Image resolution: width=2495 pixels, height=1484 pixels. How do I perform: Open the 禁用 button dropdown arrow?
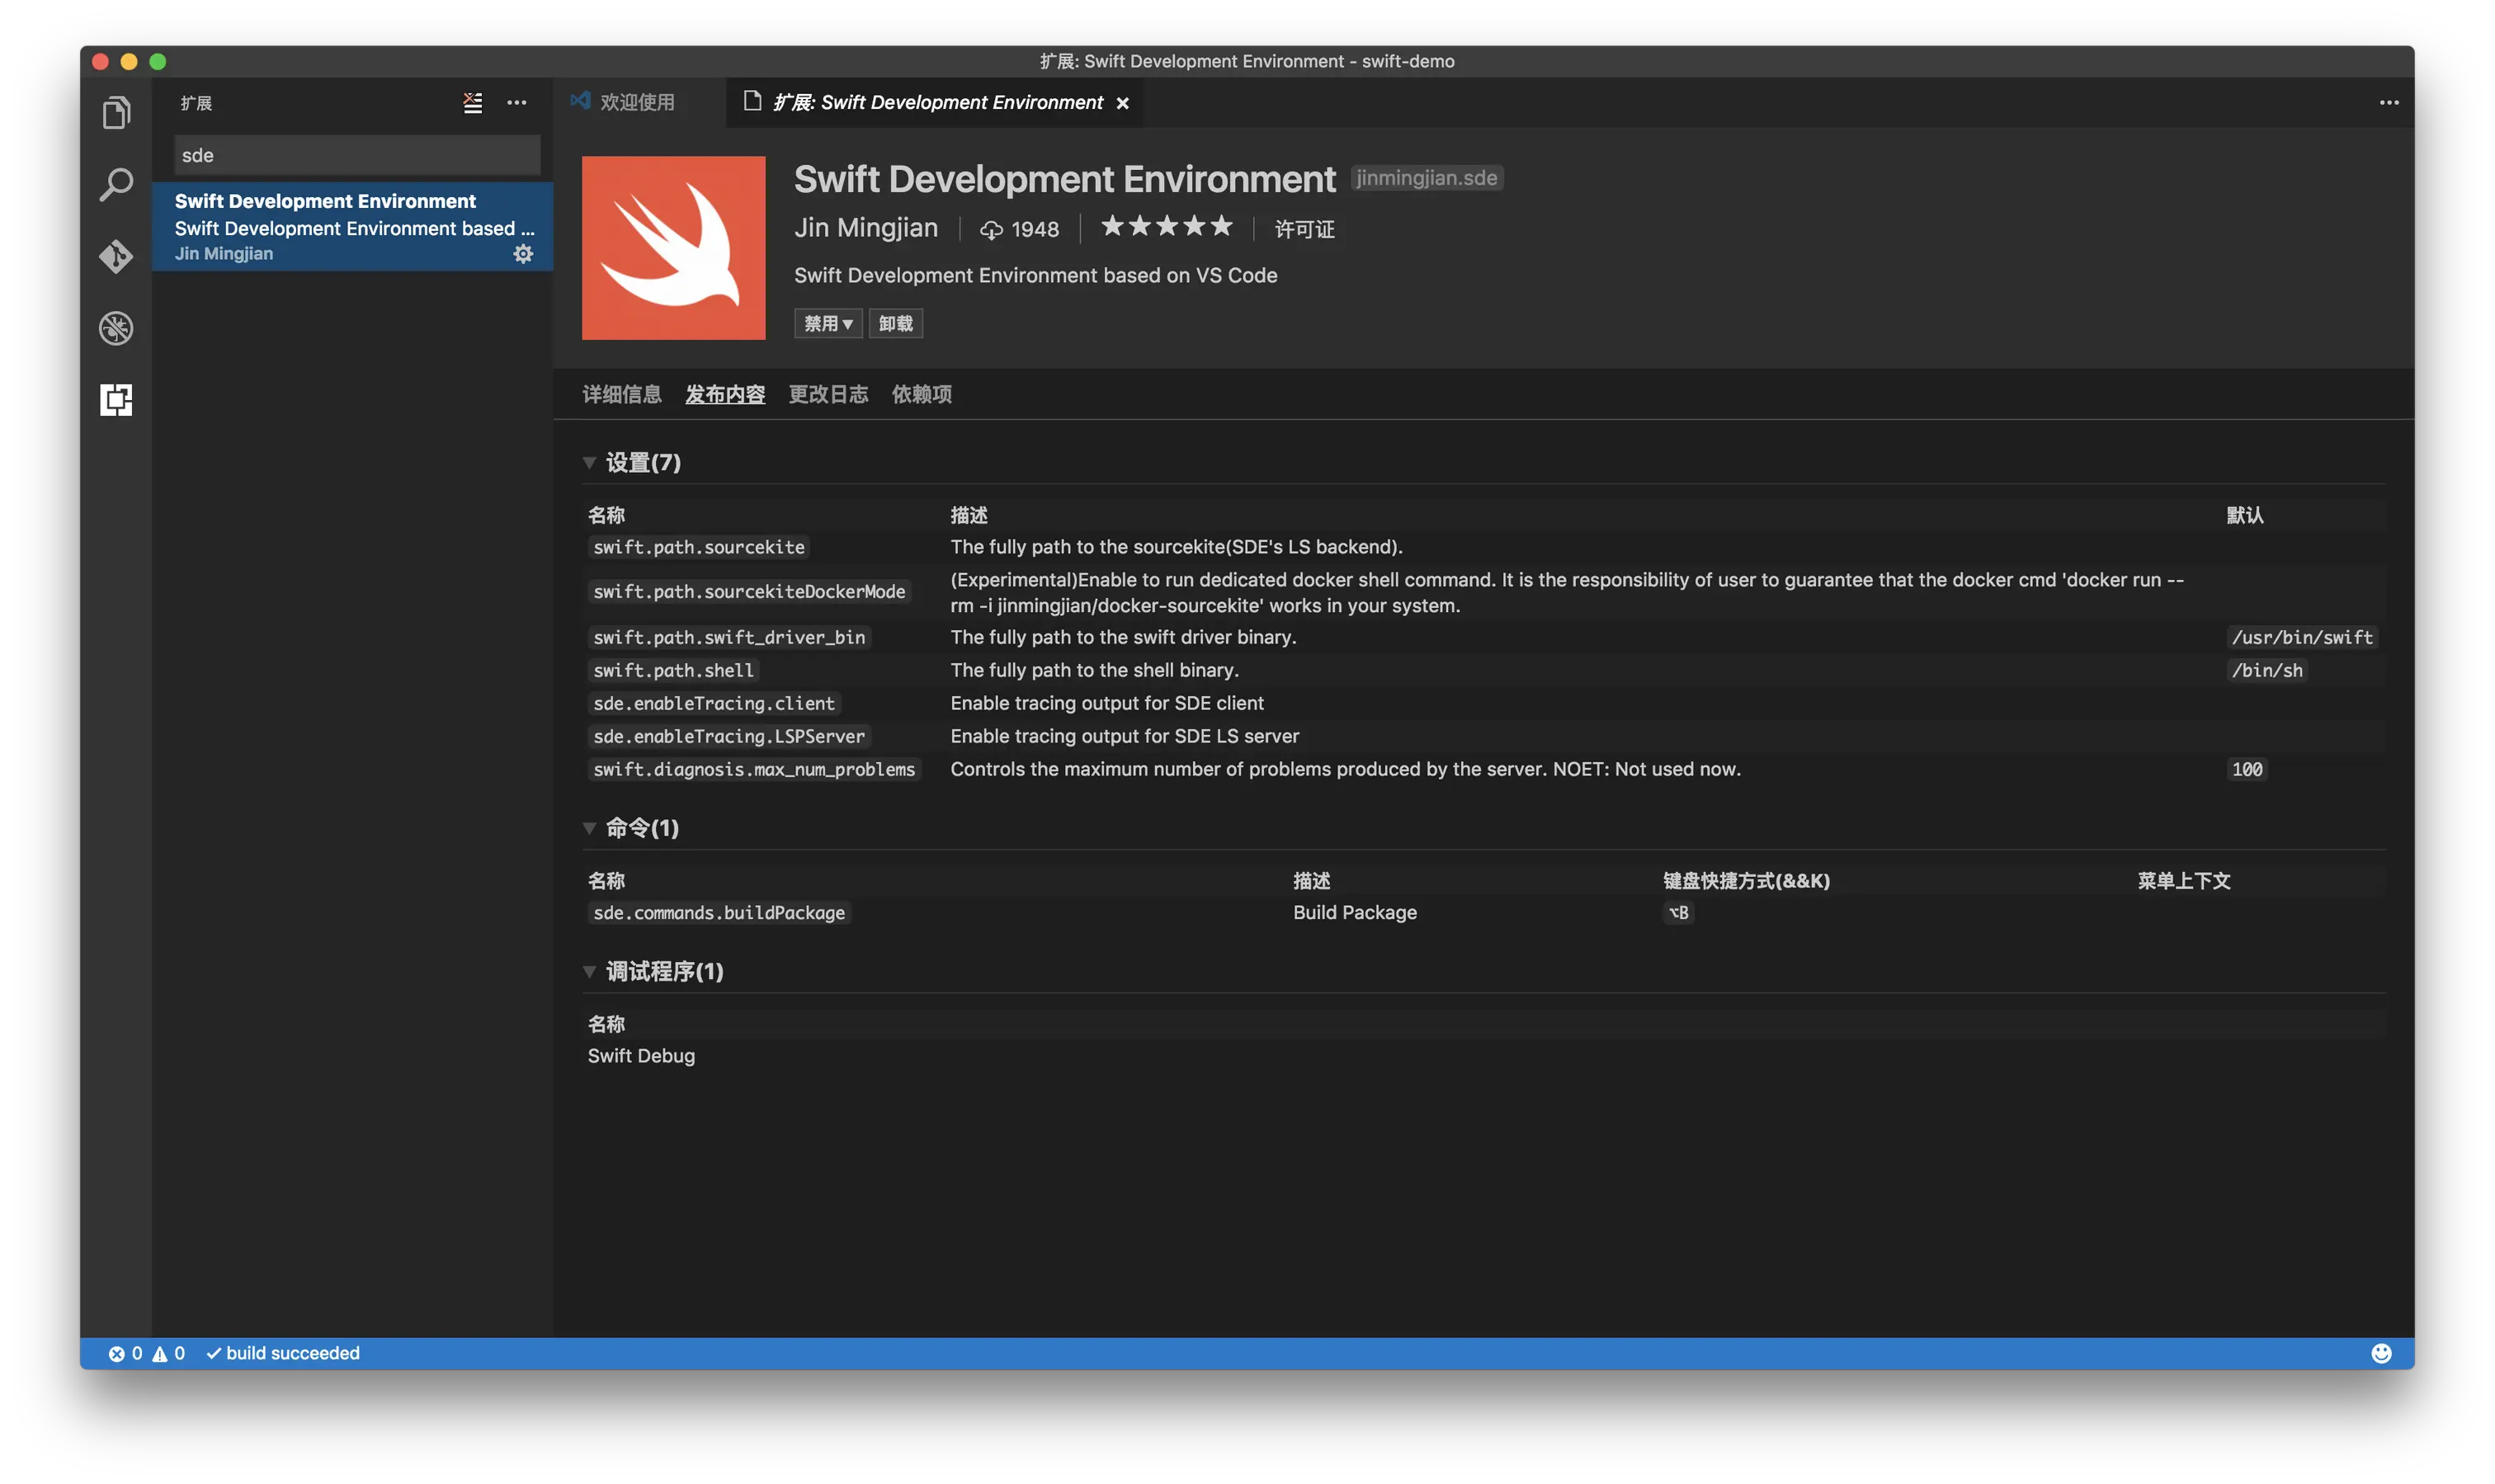click(x=847, y=323)
